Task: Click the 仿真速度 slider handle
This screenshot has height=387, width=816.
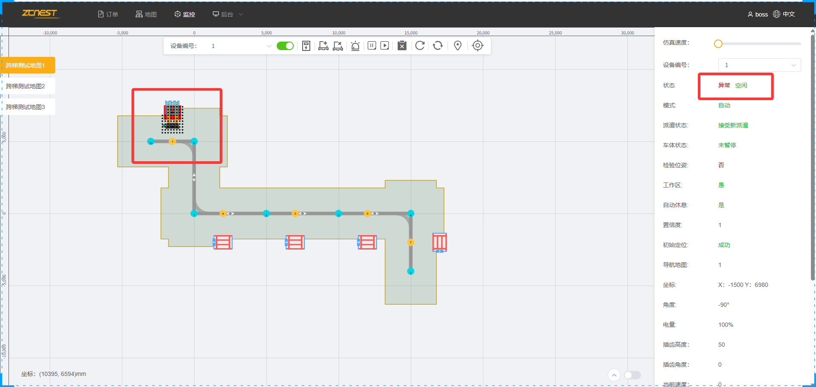Action: pos(718,44)
